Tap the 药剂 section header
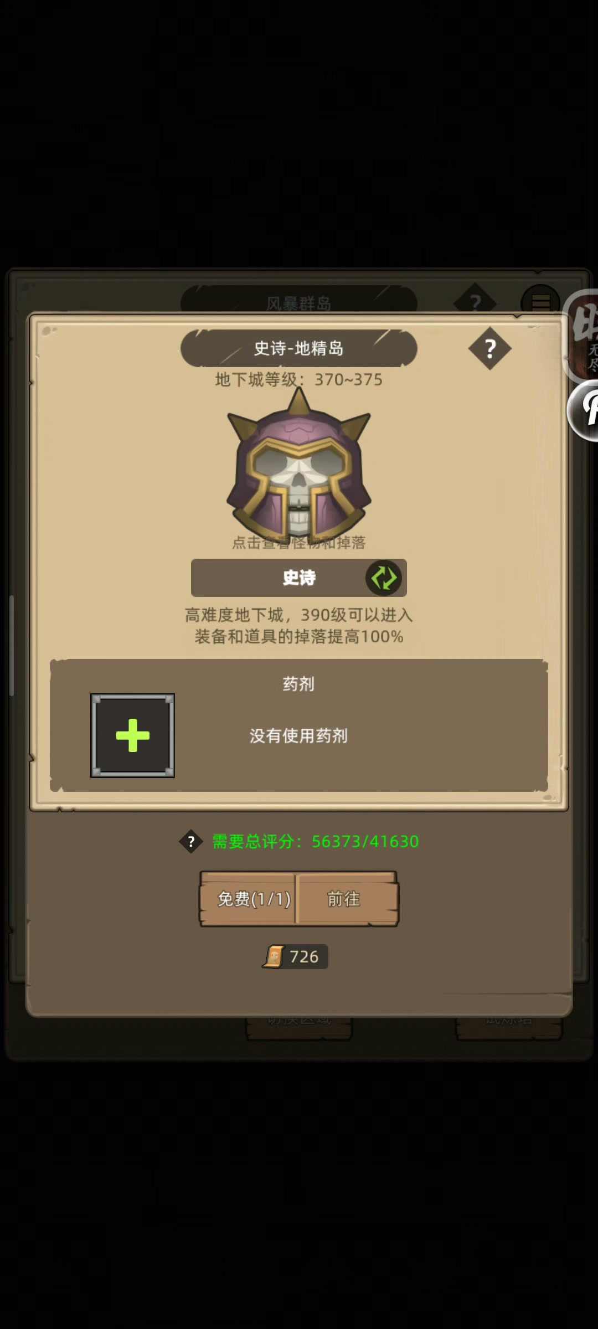This screenshot has height=1329, width=598. (299, 684)
